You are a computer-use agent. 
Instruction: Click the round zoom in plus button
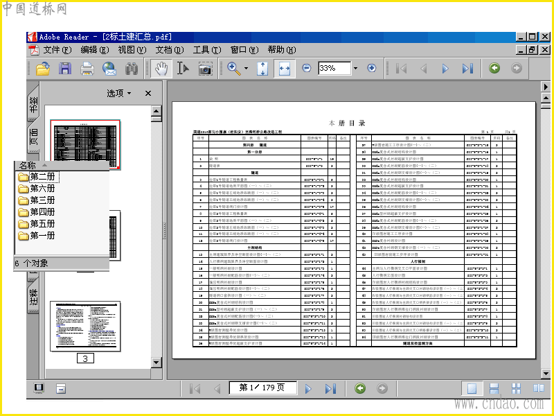[x=371, y=68]
